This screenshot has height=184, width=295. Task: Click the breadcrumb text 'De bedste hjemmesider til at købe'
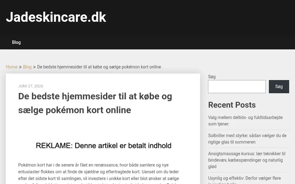pyautogui.click(x=99, y=67)
